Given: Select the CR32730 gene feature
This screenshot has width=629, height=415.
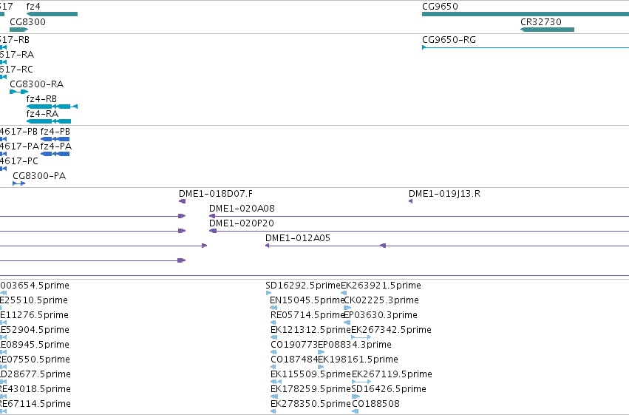Looking at the screenshot, I should [547, 30].
